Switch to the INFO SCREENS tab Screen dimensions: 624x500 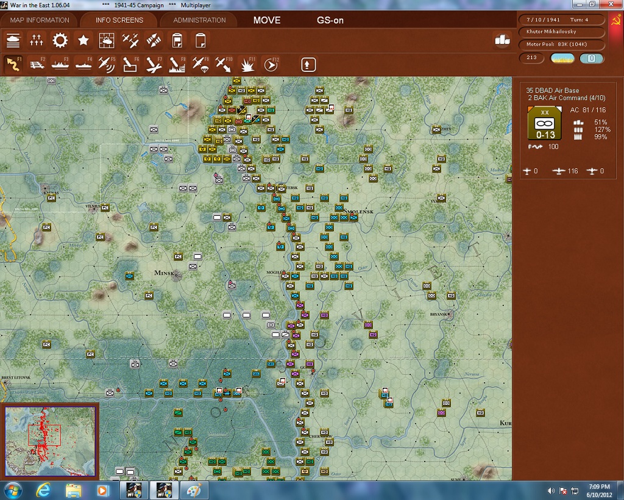click(x=119, y=20)
